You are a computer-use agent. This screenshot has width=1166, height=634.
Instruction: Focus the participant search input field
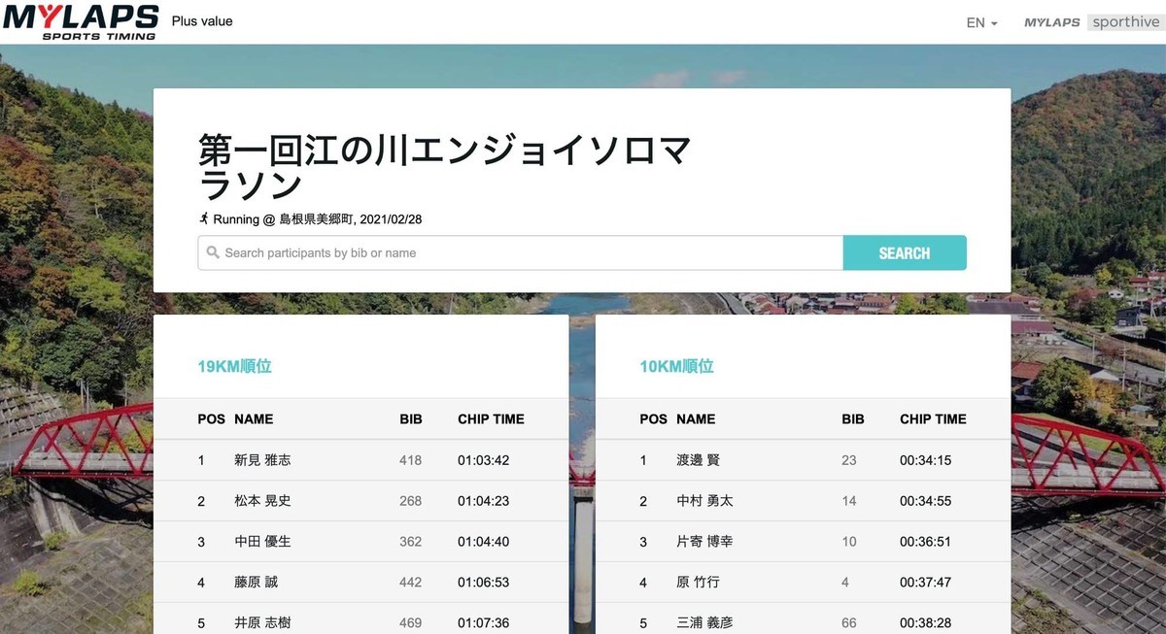click(520, 252)
